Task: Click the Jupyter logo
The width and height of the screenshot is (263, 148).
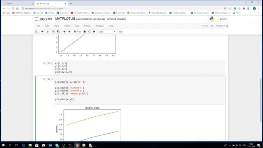Action: [44, 19]
